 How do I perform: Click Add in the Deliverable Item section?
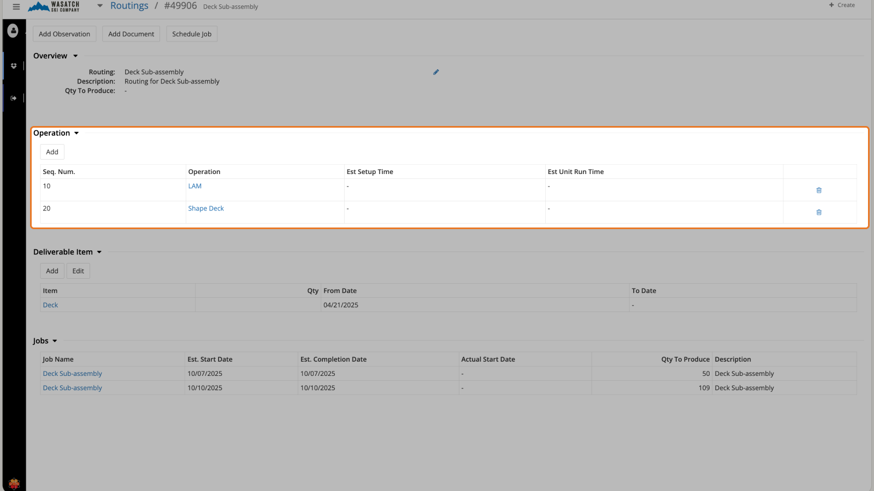click(x=52, y=271)
